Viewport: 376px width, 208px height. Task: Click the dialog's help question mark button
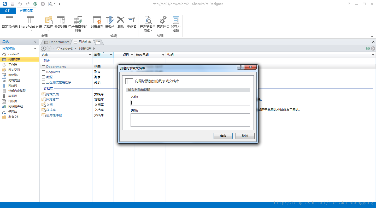240,67
